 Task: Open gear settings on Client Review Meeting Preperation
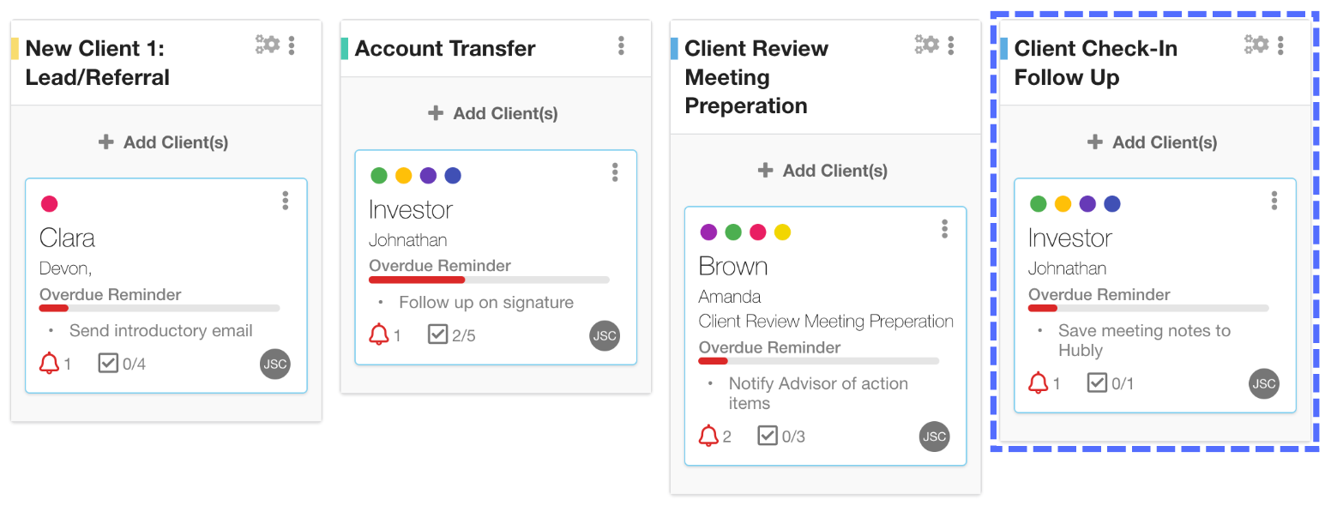(927, 45)
